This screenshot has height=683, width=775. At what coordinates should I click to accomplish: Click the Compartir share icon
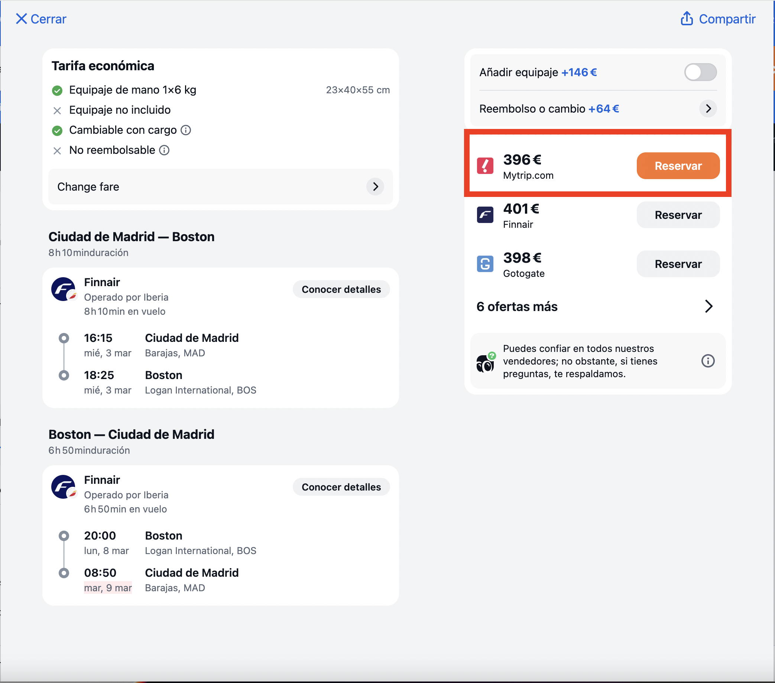point(687,19)
